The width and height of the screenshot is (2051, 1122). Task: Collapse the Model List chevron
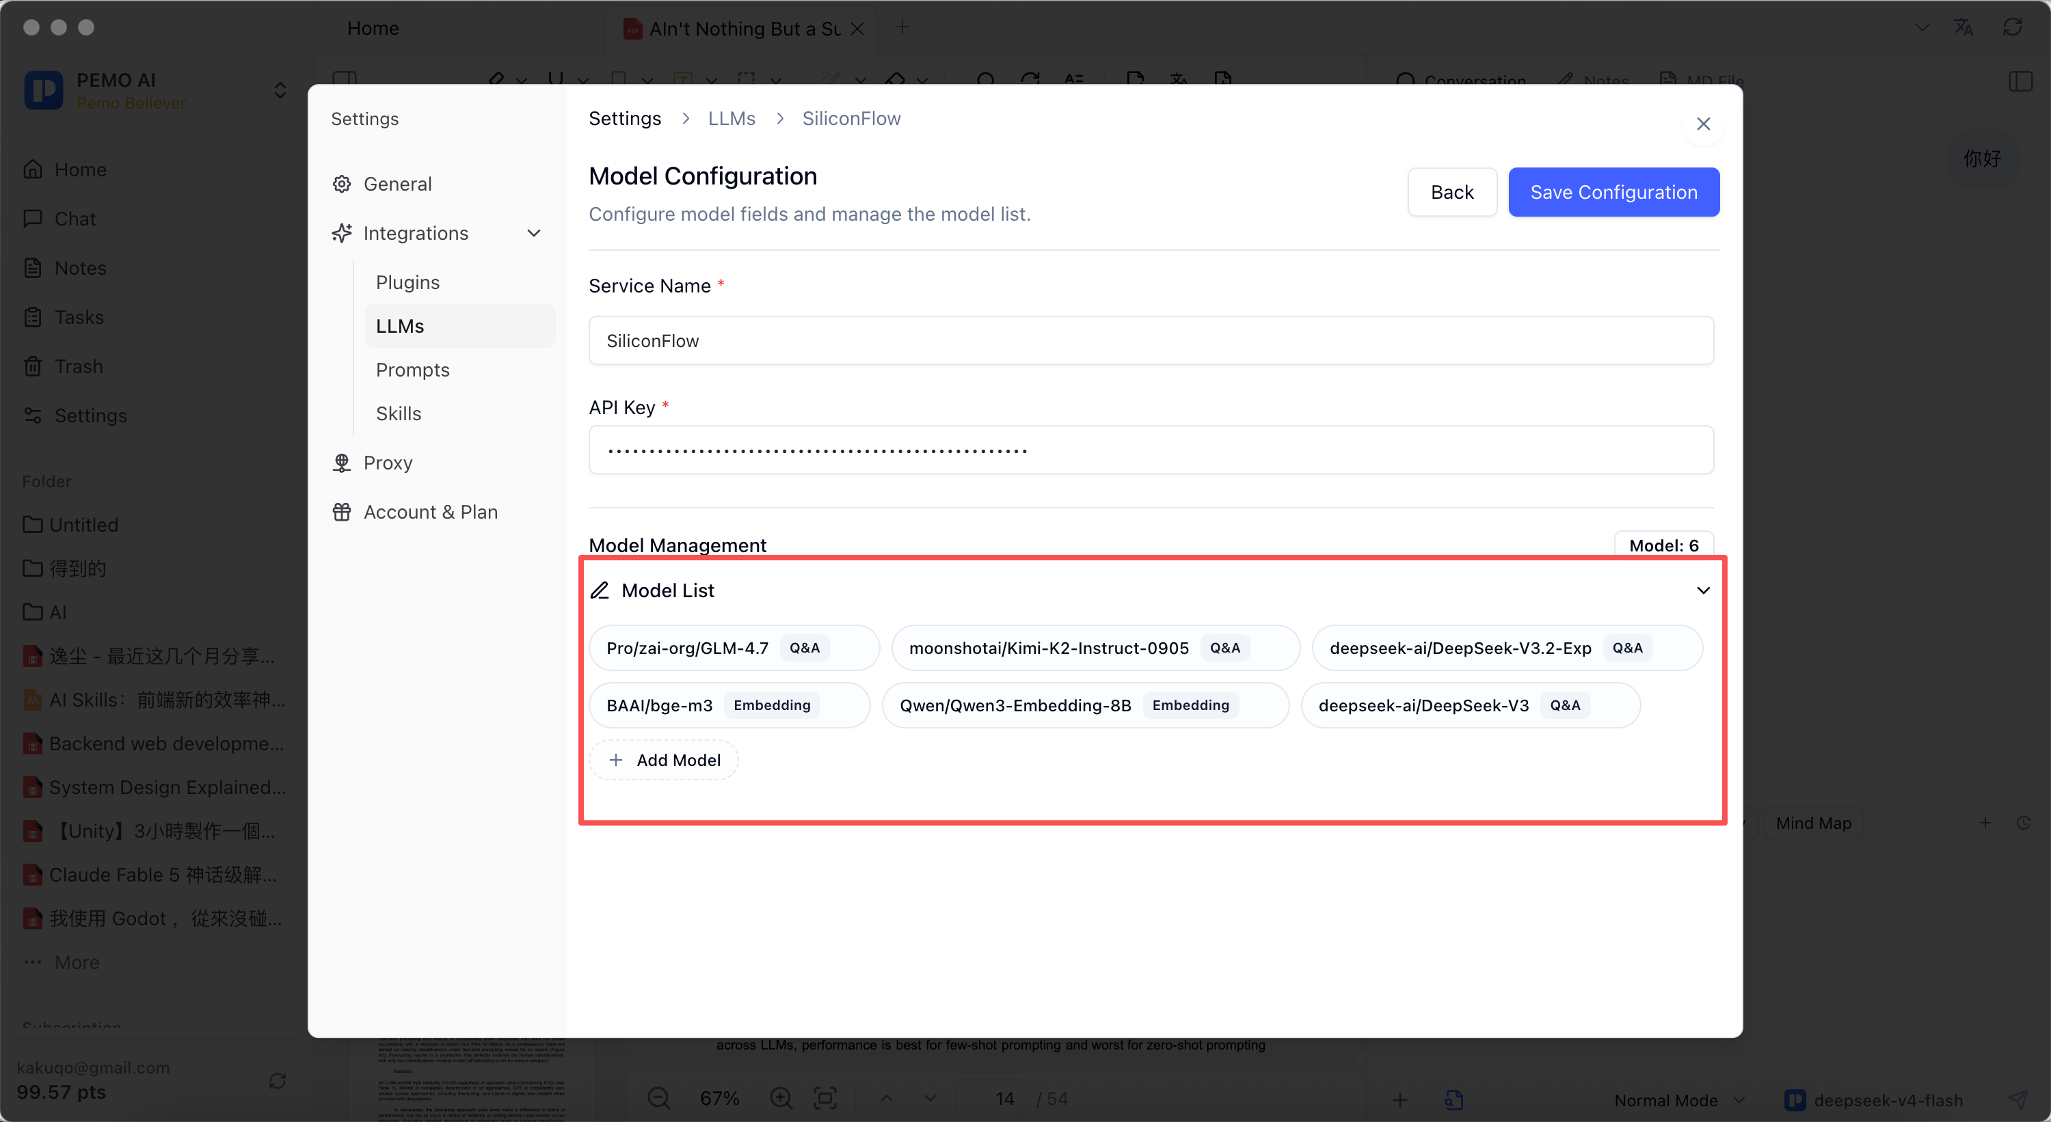point(1702,590)
